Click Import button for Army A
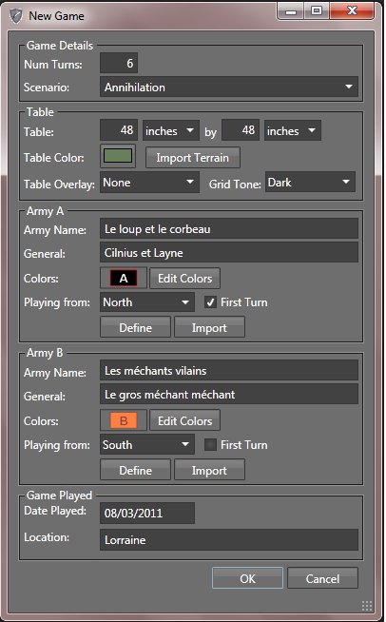Screen dimensions: 386x622 [209, 328]
